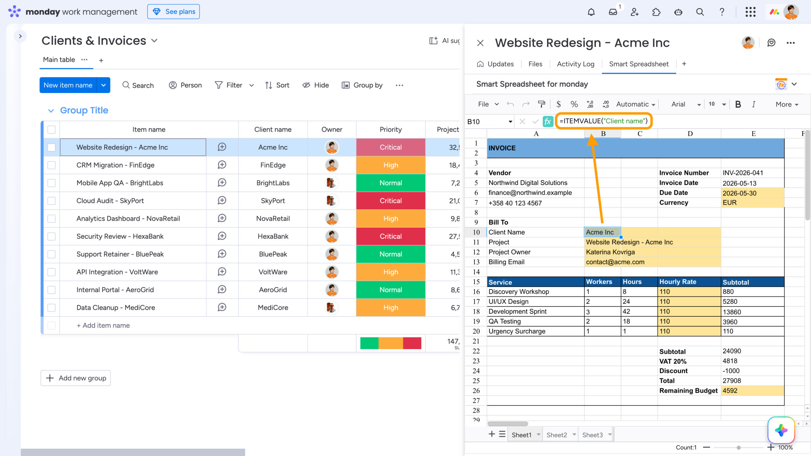Screen dimensions: 811x456
Task: Check the CRM Migration - FinEdge row
Action: point(51,165)
